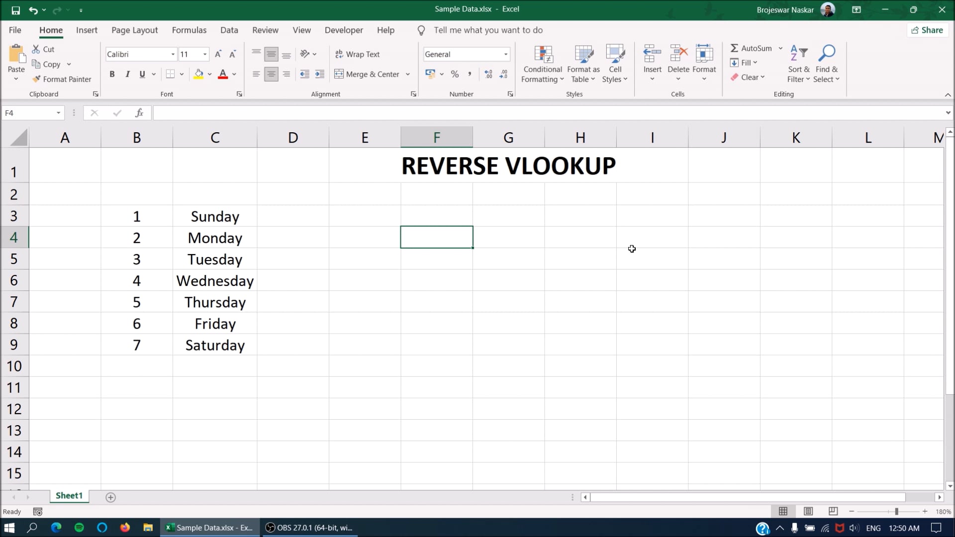Screen dimensions: 955x537
Task: Click the zoom slider handle in the status bar
Action: 896,511
